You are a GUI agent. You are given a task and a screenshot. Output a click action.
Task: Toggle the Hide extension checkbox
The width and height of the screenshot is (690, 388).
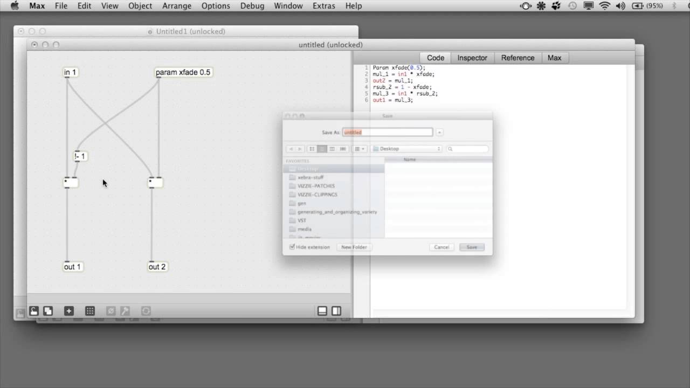pyautogui.click(x=292, y=247)
